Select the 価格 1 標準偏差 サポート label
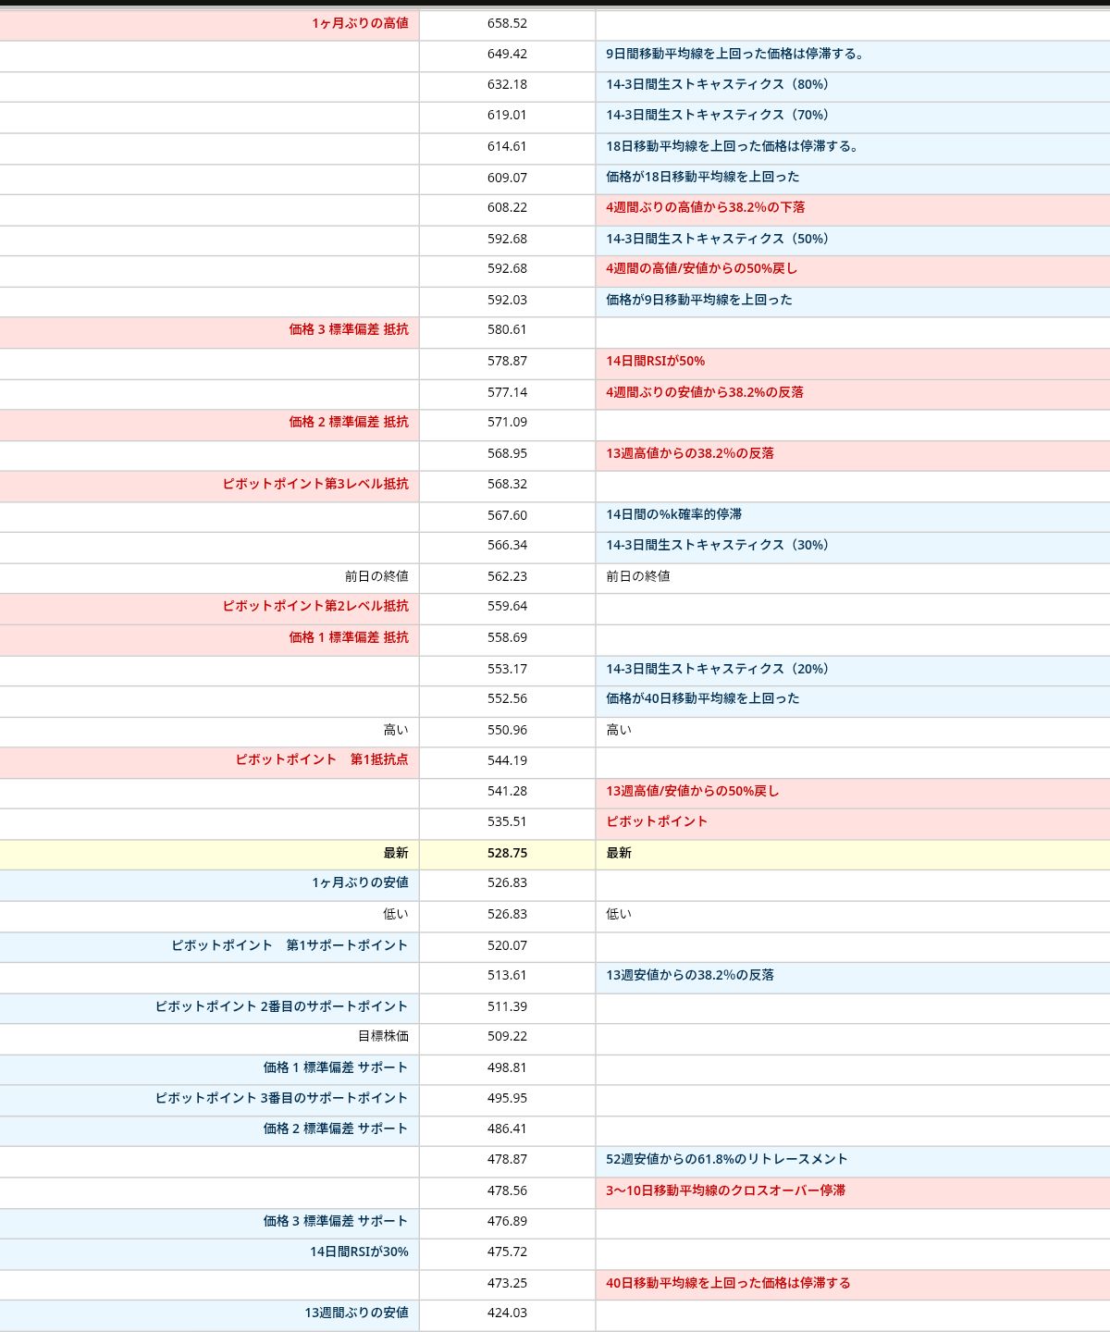The height and width of the screenshot is (1332, 1110). 336,1067
